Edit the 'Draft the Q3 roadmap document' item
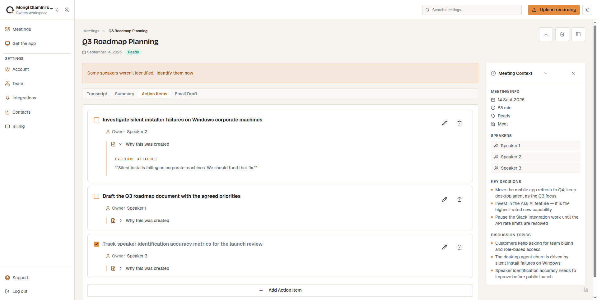Image resolution: width=597 pixels, height=300 pixels. coord(444,199)
